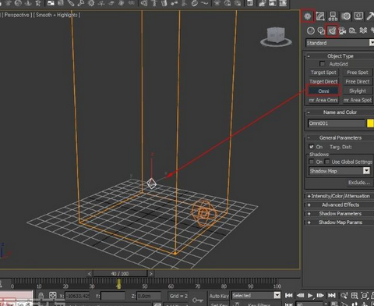The image size is (374, 306).
Task: Open the Shadow Map type dropdown
Action: coord(340,171)
